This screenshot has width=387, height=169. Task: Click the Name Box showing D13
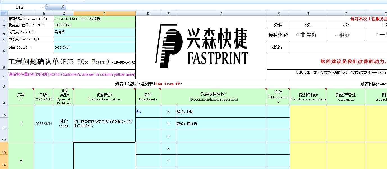pyautogui.click(x=20, y=7)
